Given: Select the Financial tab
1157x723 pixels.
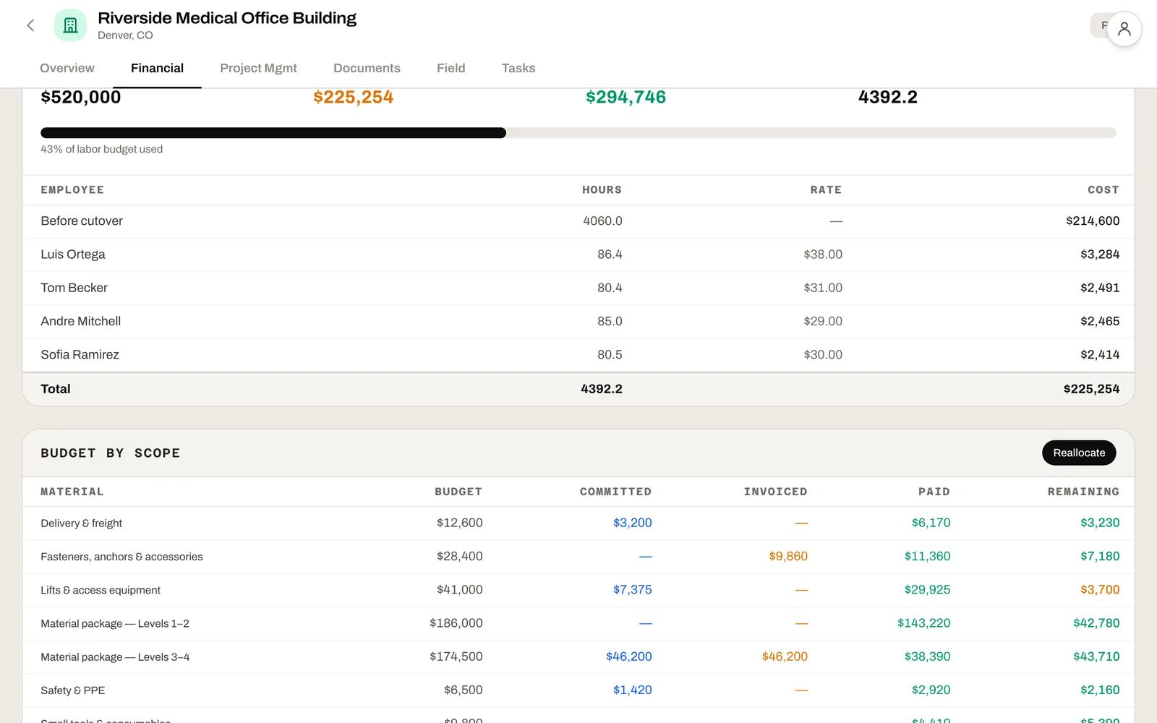Looking at the screenshot, I should [157, 68].
